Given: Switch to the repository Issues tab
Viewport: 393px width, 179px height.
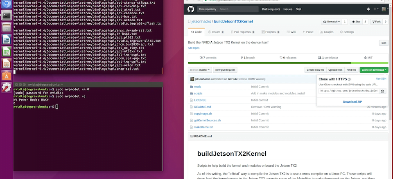Looking at the screenshot, I should tap(216, 32).
